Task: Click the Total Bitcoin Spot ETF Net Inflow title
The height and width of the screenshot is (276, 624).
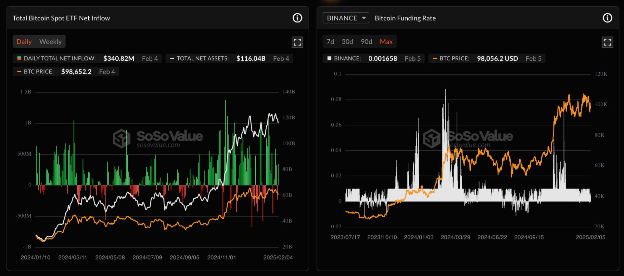Action: coord(61,18)
